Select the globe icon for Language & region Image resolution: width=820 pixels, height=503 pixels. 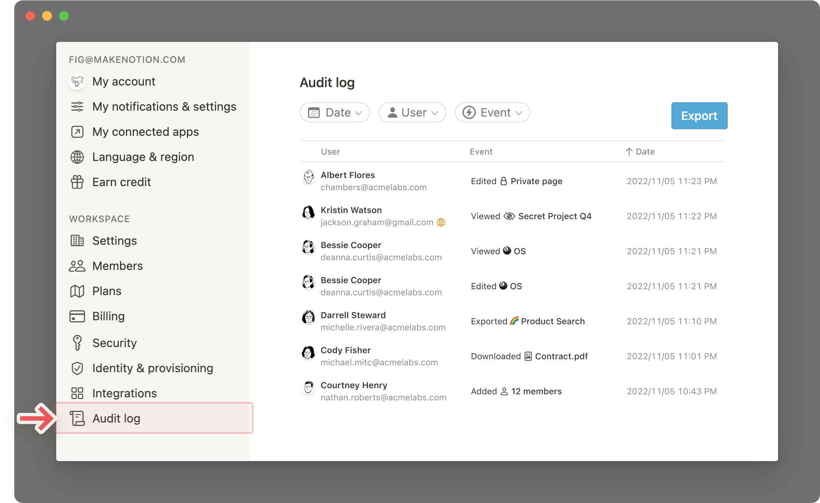pos(77,157)
